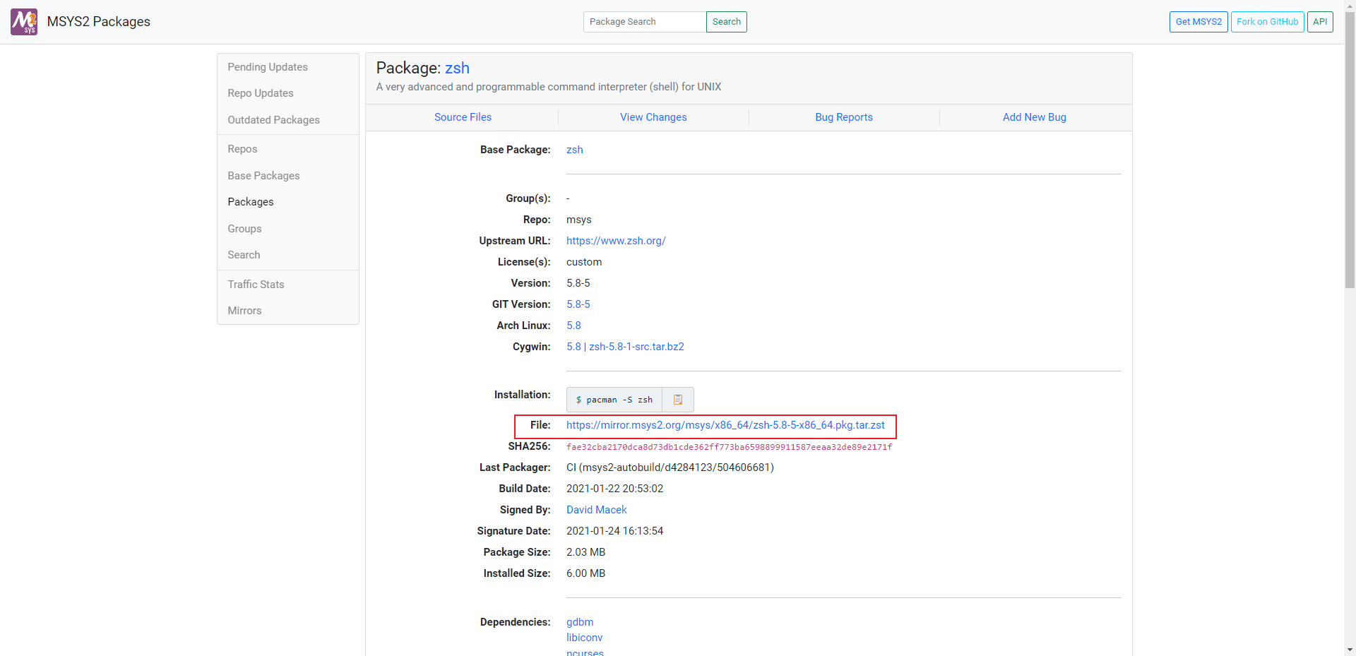
Task: Download the zsh-5.8-5-x86_64.pkg.tar.zst file link
Action: (725, 425)
